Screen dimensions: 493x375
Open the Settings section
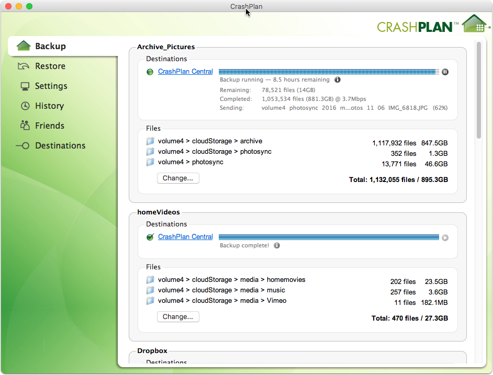pyautogui.click(x=51, y=86)
